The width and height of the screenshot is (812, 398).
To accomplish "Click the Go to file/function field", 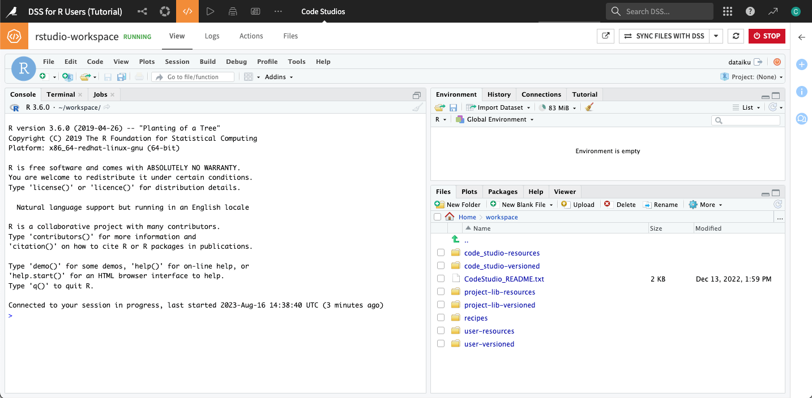I will (193, 77).
